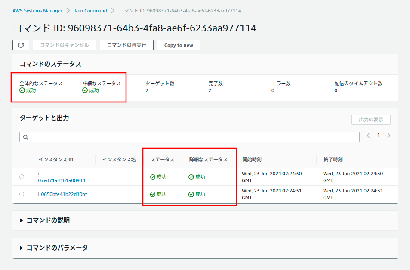The width and height of the screenshot is (410, 270).
Task: Open AWS Systems Manager breadcrumb
Action: 37,11
